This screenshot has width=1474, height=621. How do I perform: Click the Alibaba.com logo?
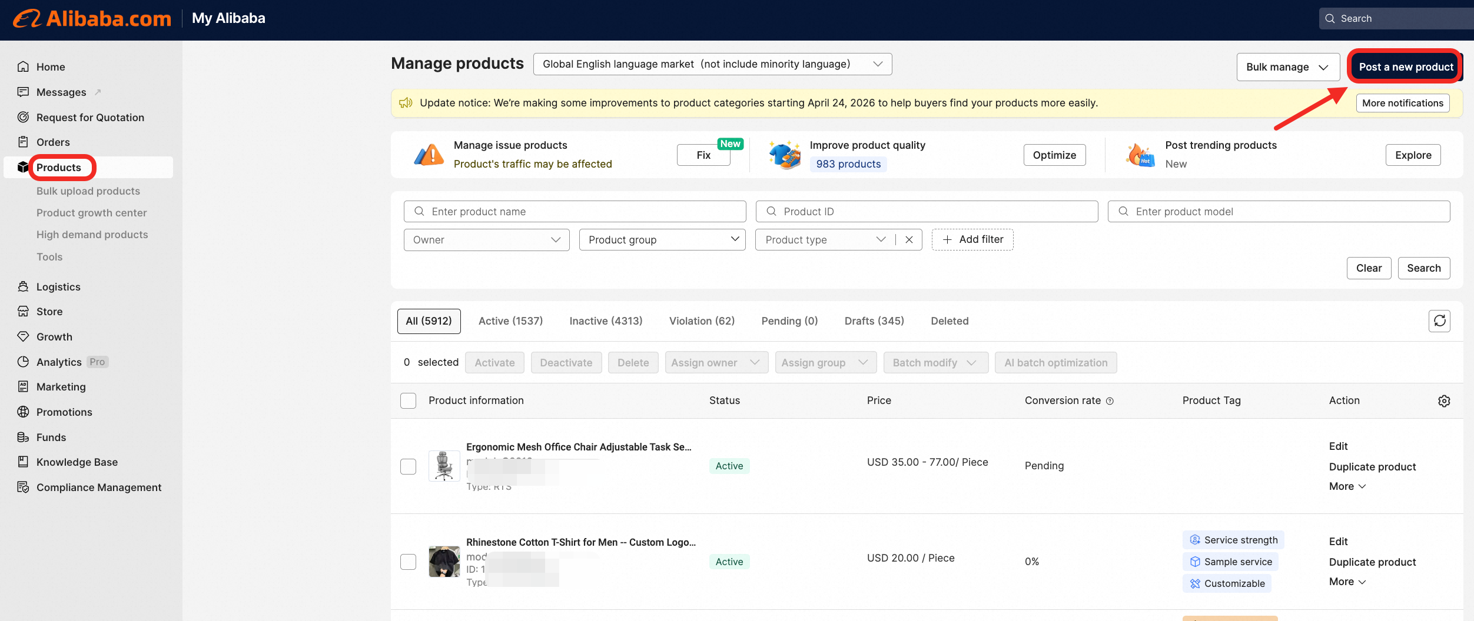click(x=92, y=19)
